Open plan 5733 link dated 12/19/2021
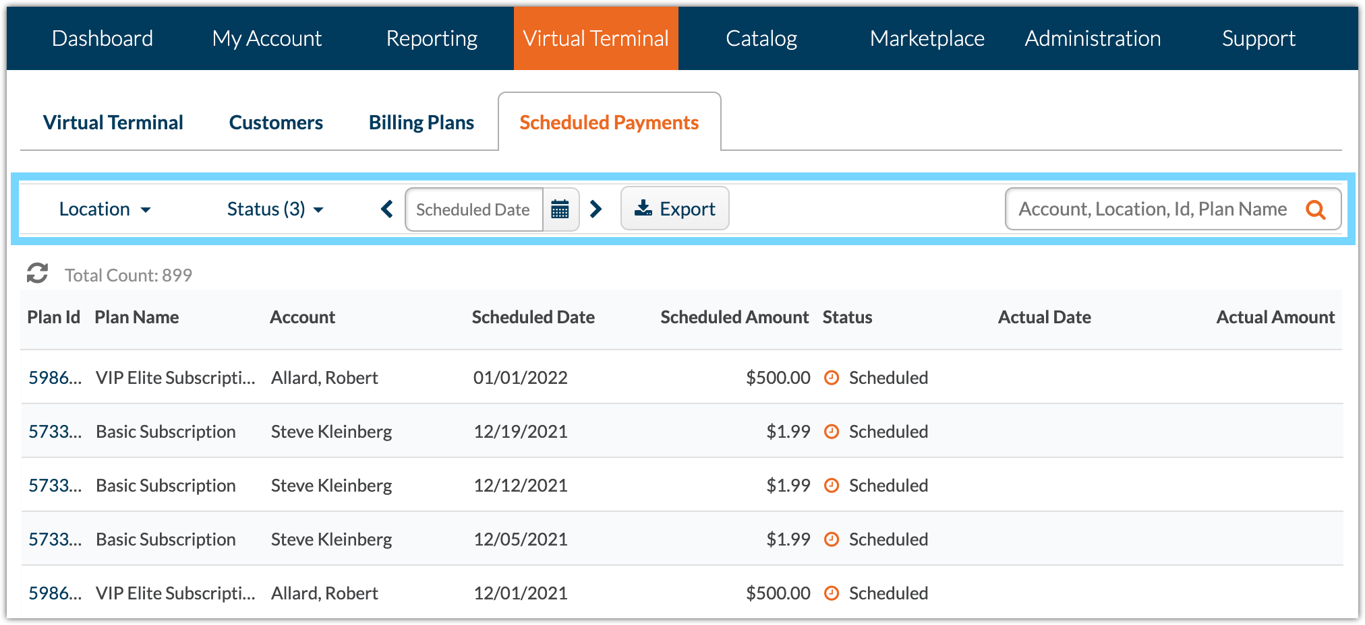The height and width of the screenshot is (625, 1365). [x=55, y=432]
